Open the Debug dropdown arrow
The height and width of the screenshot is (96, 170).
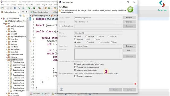pyautogui.click(x=26, y=8)
